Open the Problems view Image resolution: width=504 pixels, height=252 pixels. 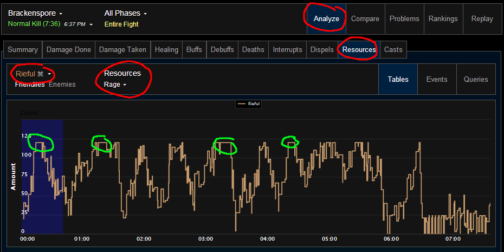click(404, 18)
